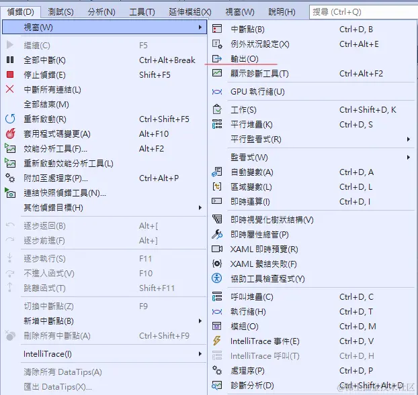Click the 診斷分析(D) icon

click(x=217, y=385)
